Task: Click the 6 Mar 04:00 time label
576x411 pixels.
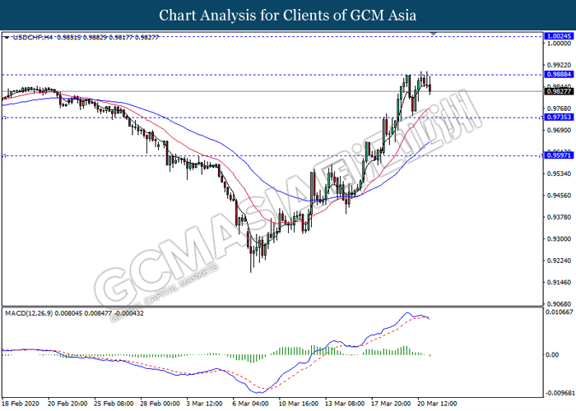Action: pos(250,404)
